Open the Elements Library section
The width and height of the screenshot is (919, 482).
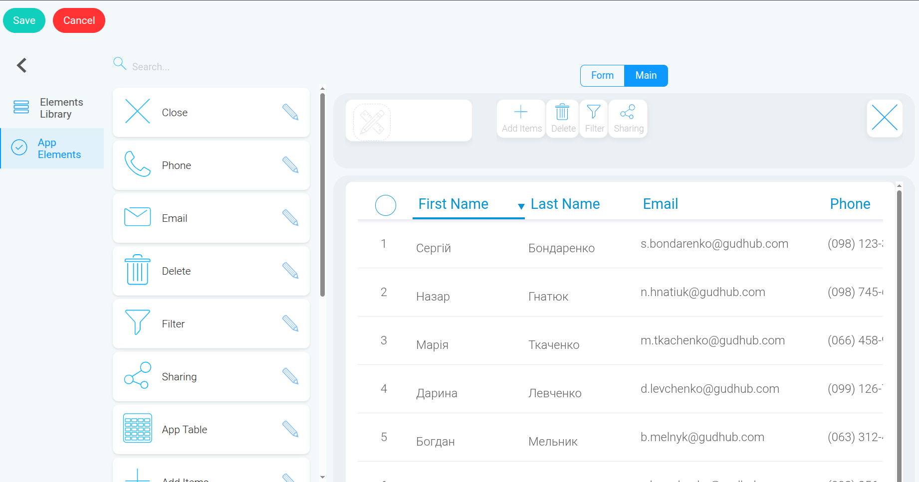(x=52, y=108)
